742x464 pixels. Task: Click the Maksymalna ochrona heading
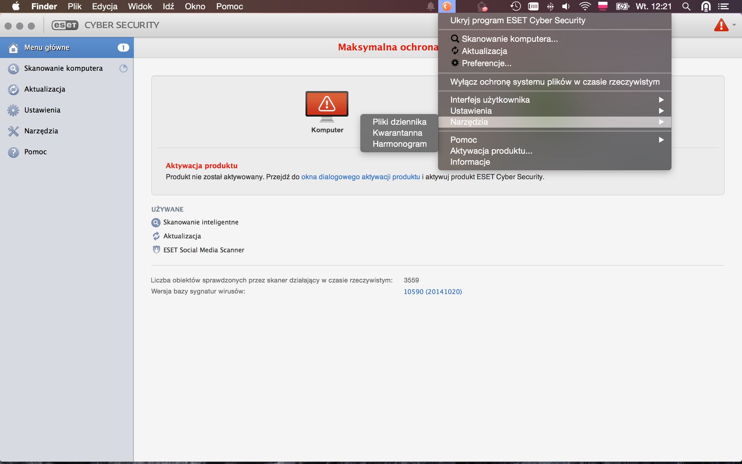(388, 47)
